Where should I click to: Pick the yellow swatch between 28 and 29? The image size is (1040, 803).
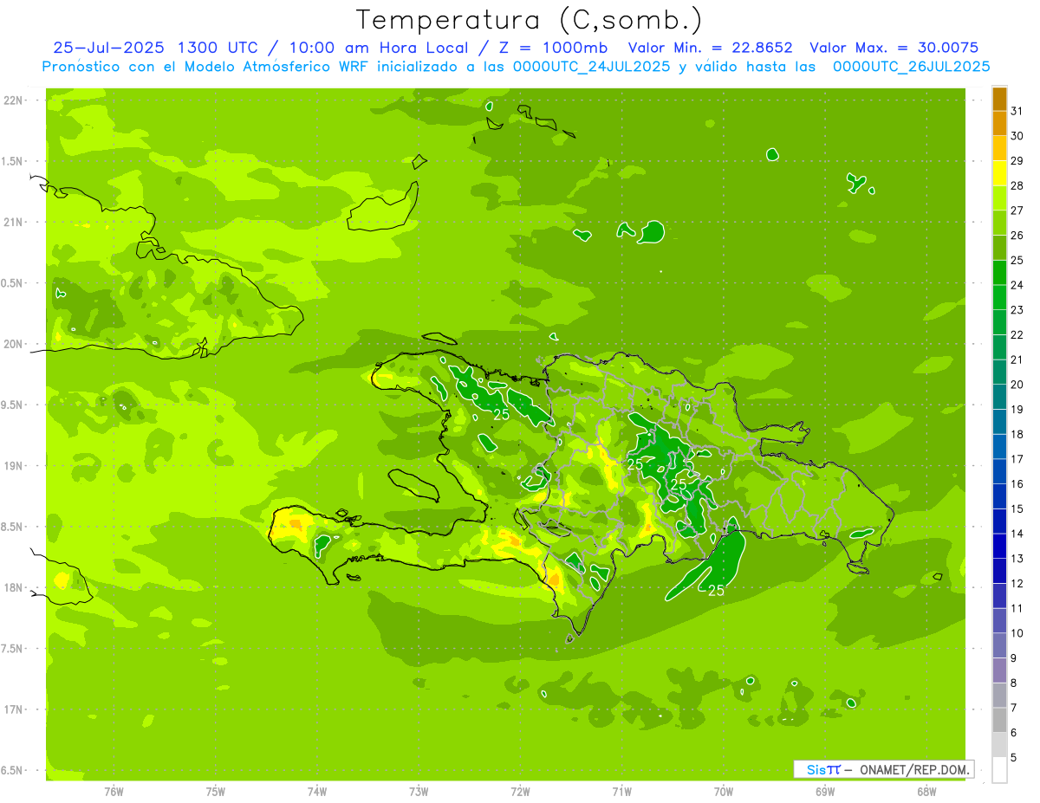pos(999,174)
